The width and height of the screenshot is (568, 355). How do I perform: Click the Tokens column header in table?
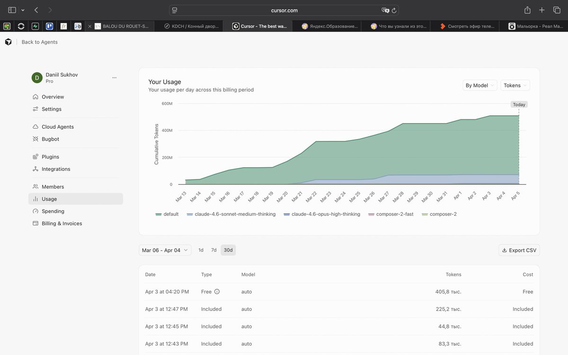coord(453,275)
